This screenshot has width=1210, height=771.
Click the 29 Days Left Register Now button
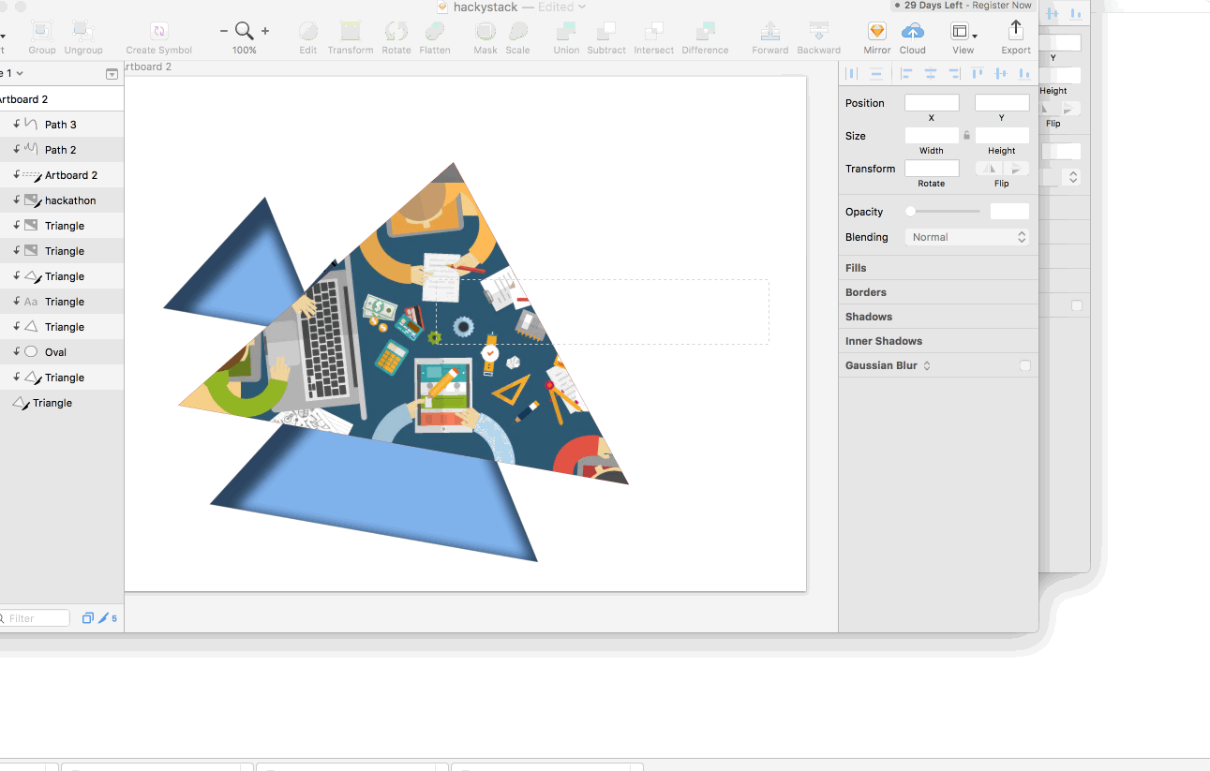(x=964, y=6)
